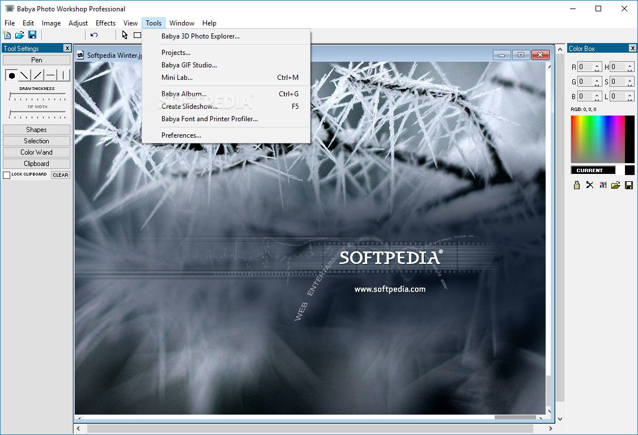
Task: Increase the S value with up arrow
Action: coord(630,79)
